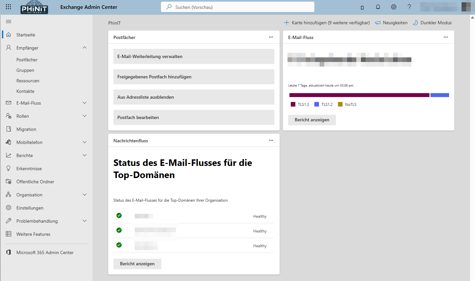Toggle Dunkler Modus
Screen dimensions: 475x281
click(432, 23)
